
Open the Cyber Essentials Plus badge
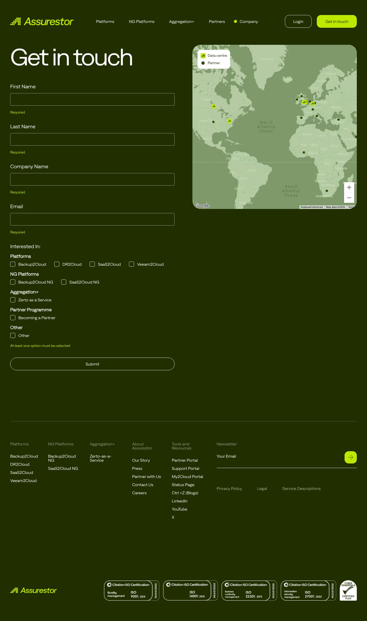[348, 590]
